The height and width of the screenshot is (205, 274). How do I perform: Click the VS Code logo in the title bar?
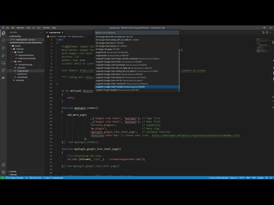(x=3, y=28)
